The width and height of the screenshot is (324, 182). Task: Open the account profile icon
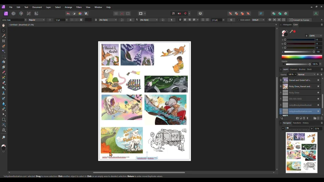(316, 14)
